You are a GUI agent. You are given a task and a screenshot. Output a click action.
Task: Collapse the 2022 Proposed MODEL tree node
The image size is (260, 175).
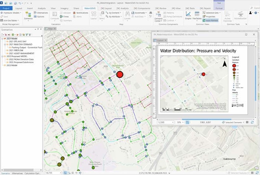coord(2,56)
